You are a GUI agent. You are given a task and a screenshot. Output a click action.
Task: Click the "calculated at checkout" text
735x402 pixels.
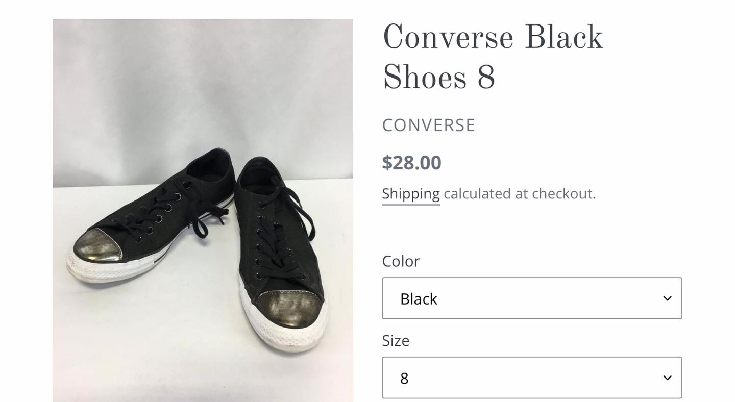click(x=520, y=194)
